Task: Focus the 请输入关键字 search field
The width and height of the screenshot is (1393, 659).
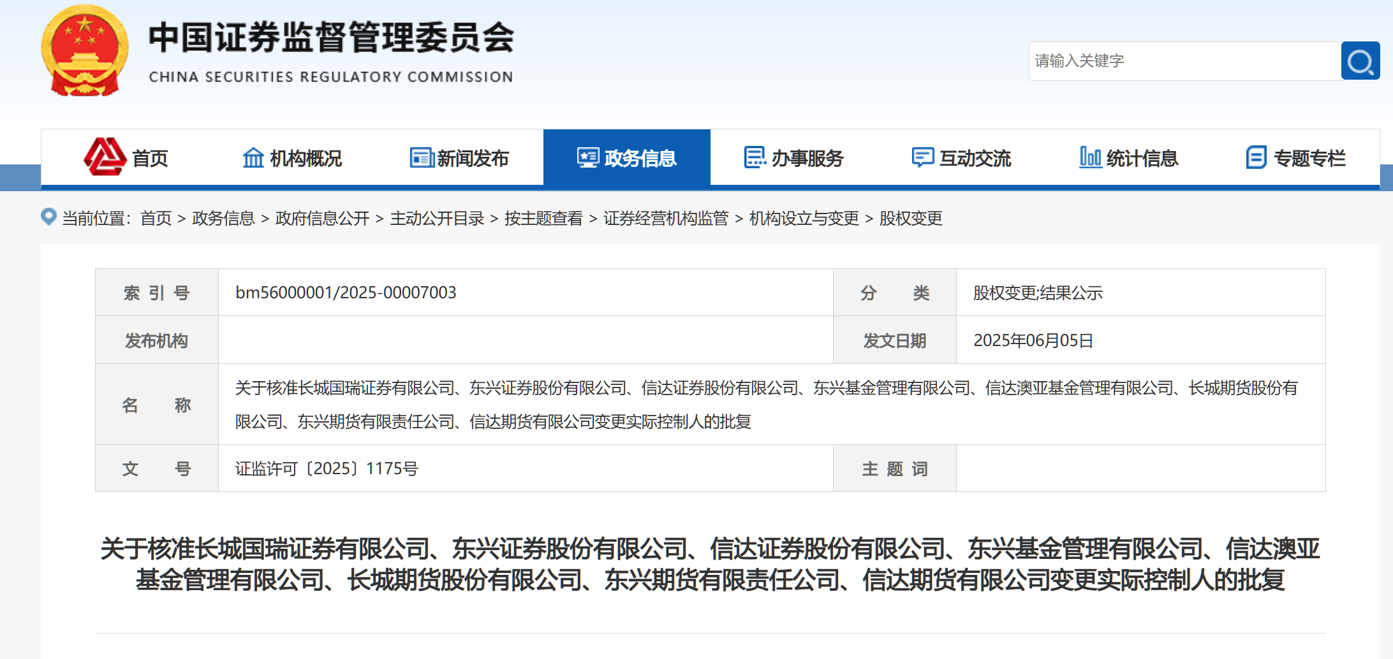Action: [1185, 61]
